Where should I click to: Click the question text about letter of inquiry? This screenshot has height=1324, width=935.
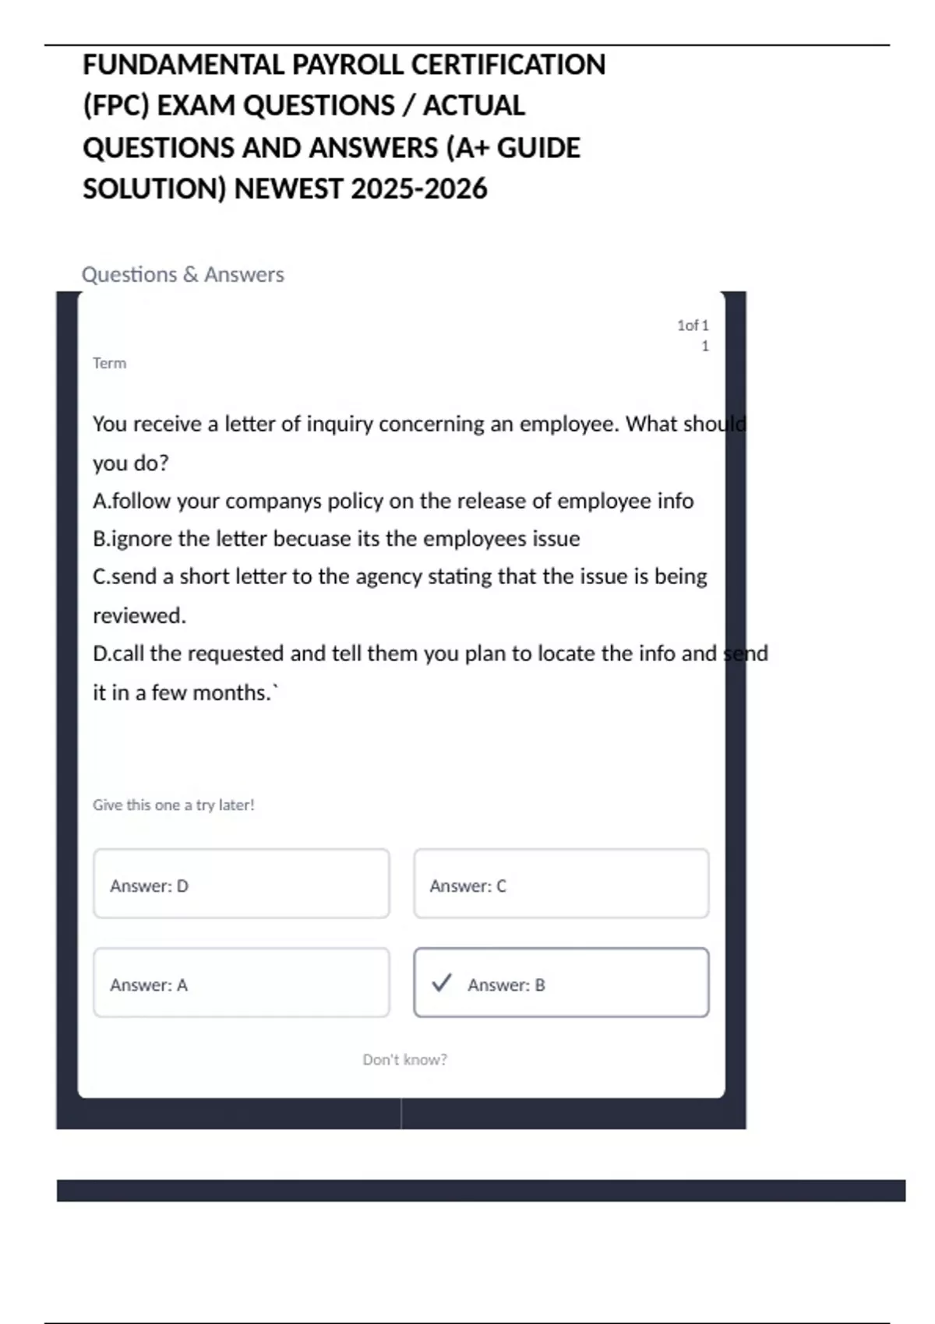click(x=418, y=424)
